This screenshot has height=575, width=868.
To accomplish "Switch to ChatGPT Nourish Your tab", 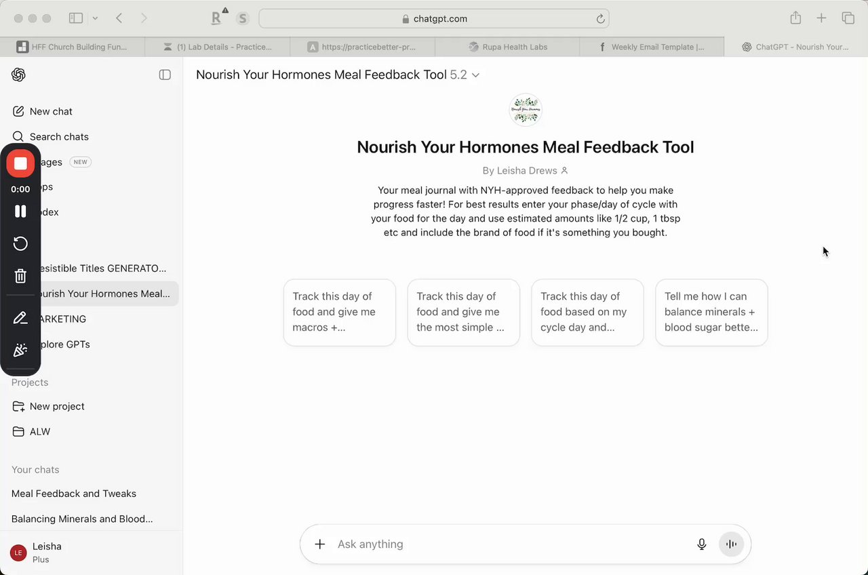I will tap(796, 47).
